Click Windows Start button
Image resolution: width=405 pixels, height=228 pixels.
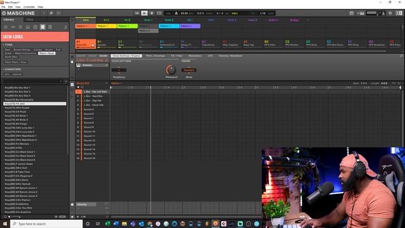5,224
